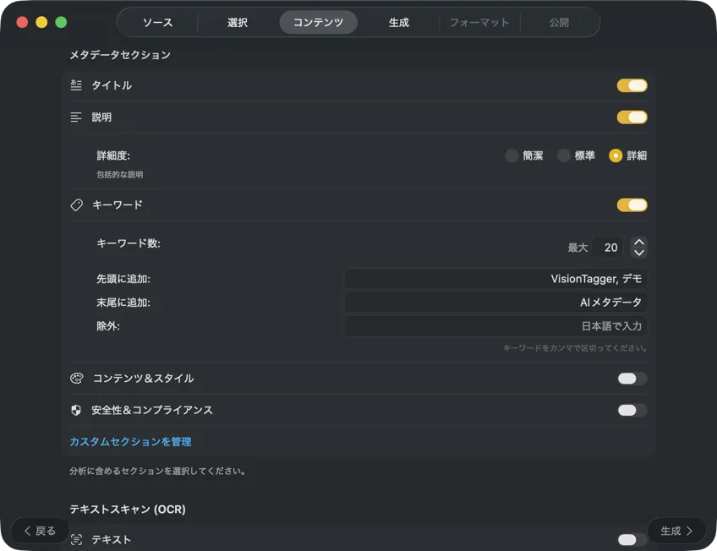
Task: Click the palette icon for コンテンツ＆スタイル
Action: 76,378
